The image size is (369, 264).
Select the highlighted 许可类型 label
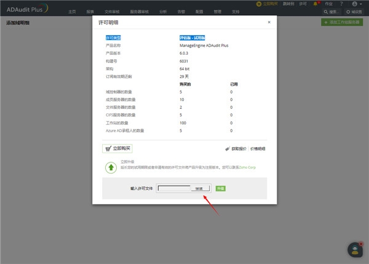tap(113, 38)
